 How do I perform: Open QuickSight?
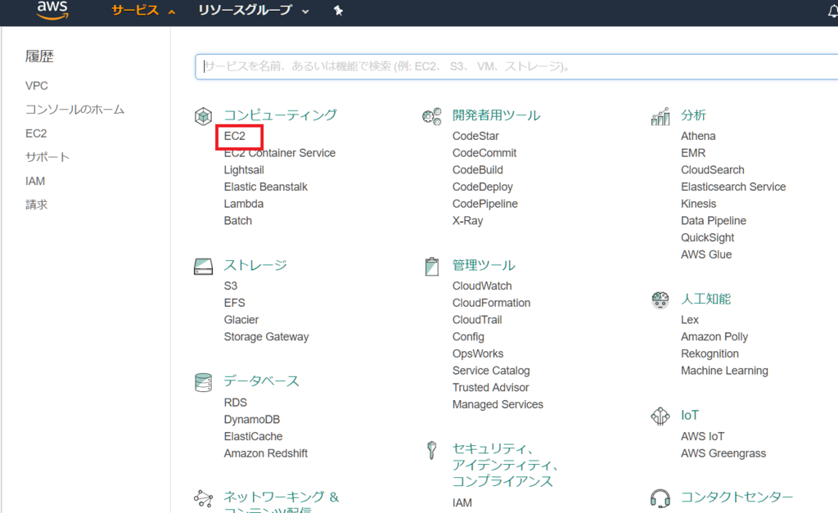point(708,238)
